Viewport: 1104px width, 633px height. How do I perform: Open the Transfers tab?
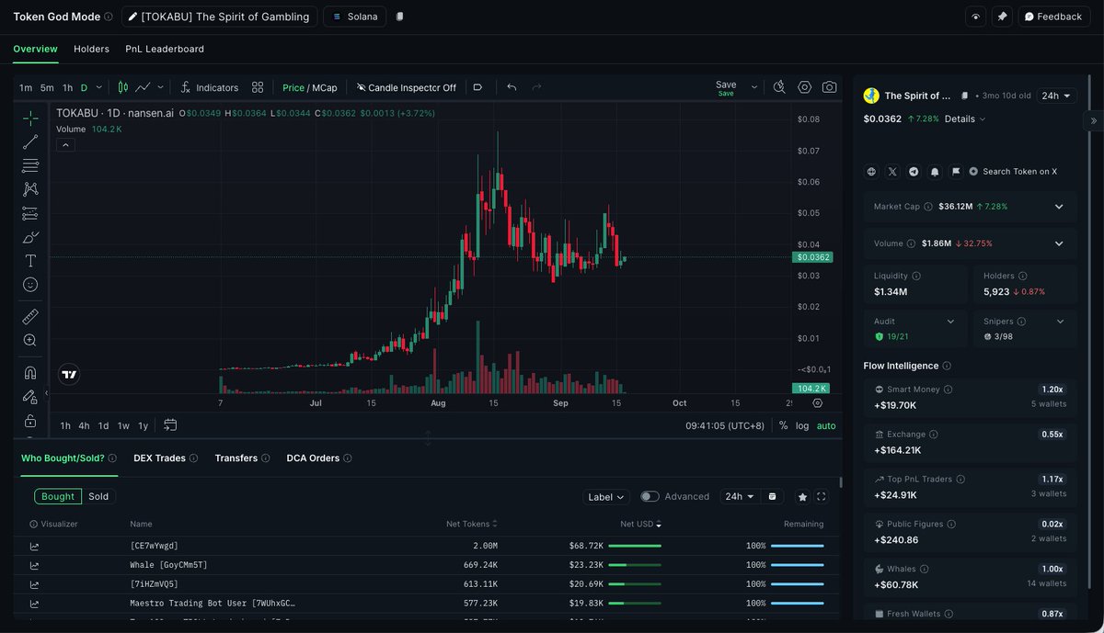[x=236, y=458]
